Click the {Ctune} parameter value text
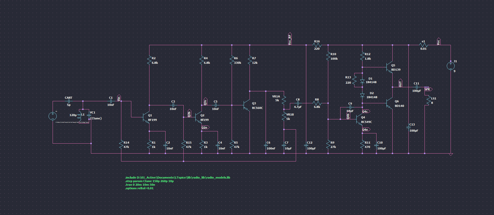Viewport: 494px width, 215px height. pos(96,118)
